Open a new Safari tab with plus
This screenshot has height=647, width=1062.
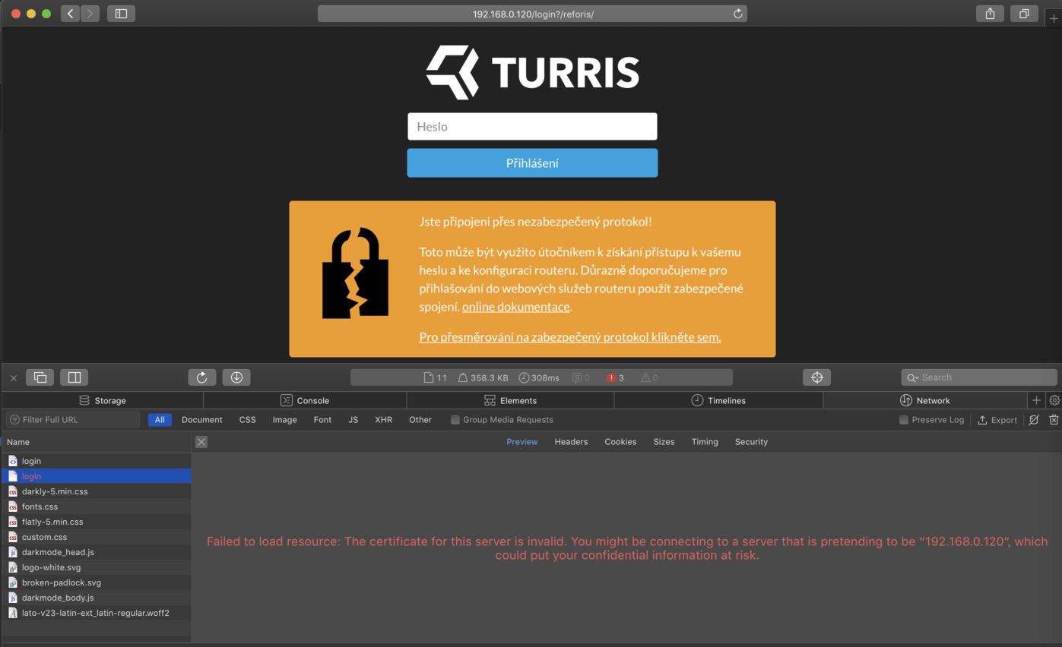click(1054, 19)
